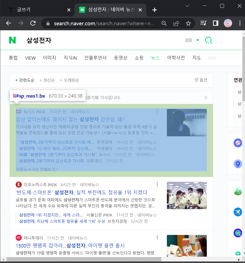Open the pet house thumbnail image
The image size is (245, 263).
point(187,246)
